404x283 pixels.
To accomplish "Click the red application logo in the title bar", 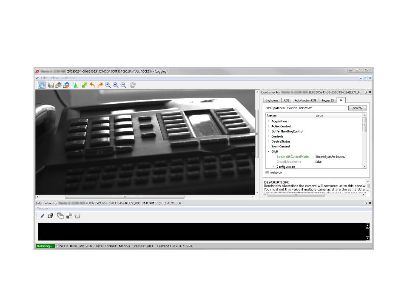I will tap(37, 71).
